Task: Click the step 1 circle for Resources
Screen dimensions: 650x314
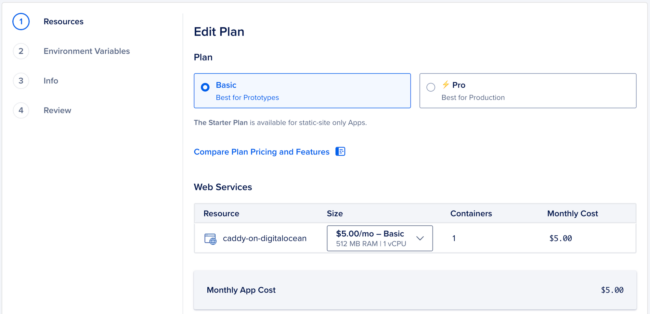Action: pos(21,21)
